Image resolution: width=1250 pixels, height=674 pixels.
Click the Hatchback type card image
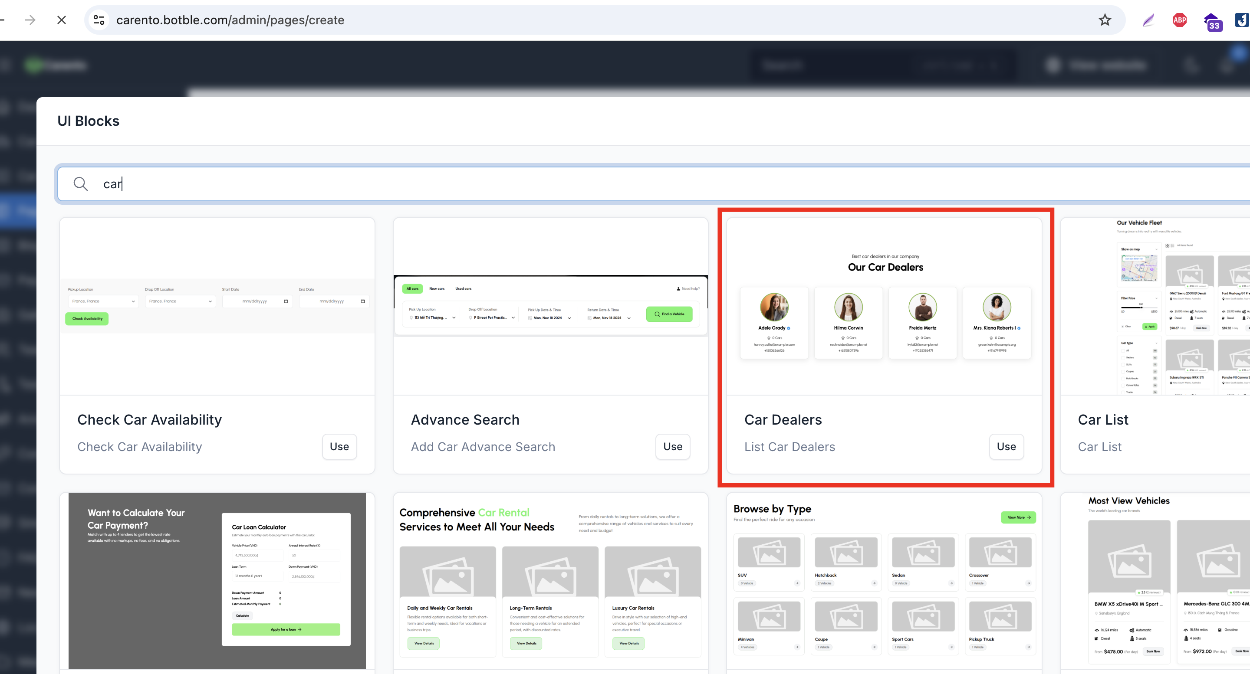846,552
